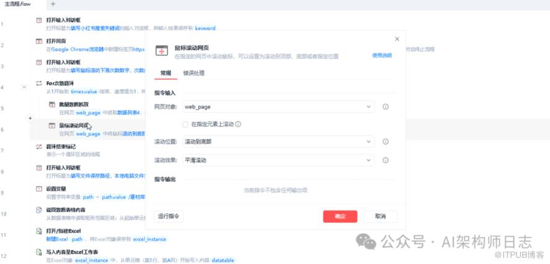Viewport: 550px width, 264px height.
Task: Click excel_instance variable in row 11
Action: pyautogui.click(x=150, y=239)
